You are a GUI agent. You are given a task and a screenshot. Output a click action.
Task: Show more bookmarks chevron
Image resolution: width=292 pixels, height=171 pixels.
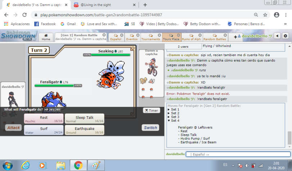click(285, 24)
